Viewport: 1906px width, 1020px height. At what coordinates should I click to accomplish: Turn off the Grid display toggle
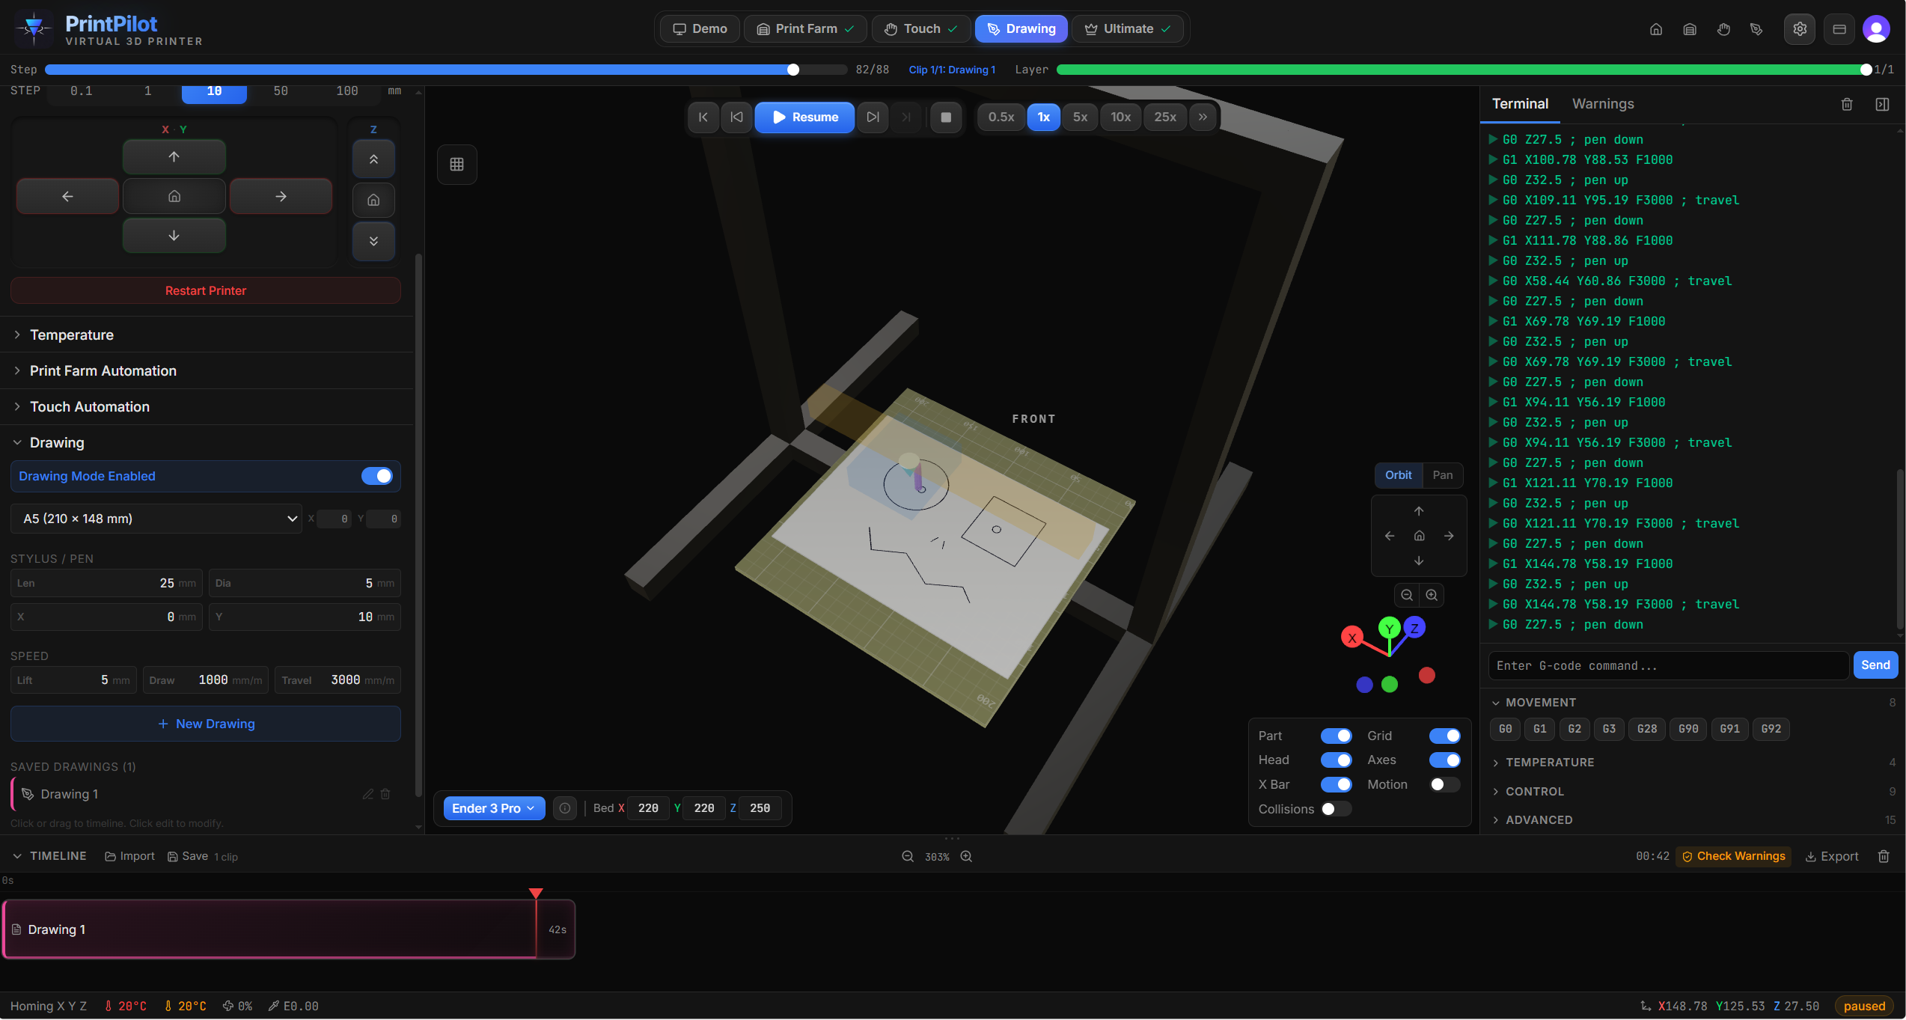click(1444, 736)
